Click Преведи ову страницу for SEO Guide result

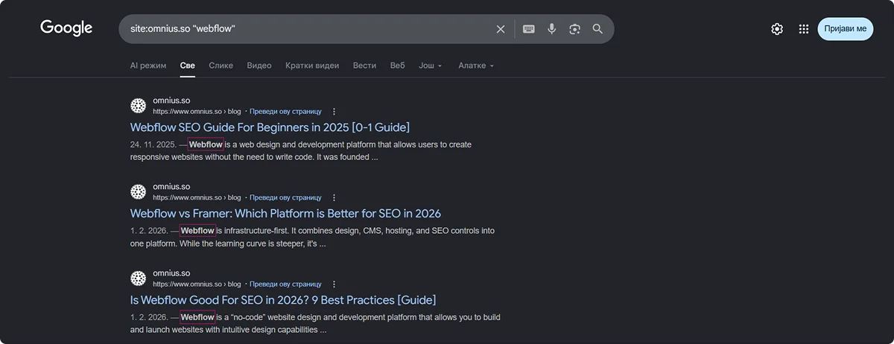[285, 112]
